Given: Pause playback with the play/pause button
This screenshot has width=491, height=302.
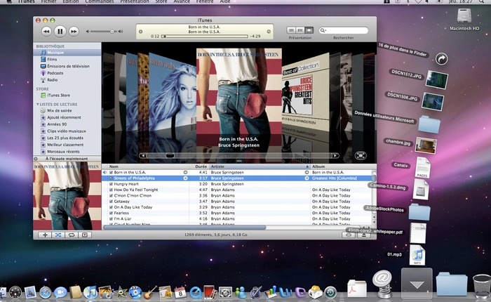Looking at the screenshot, I should (60, 31).
